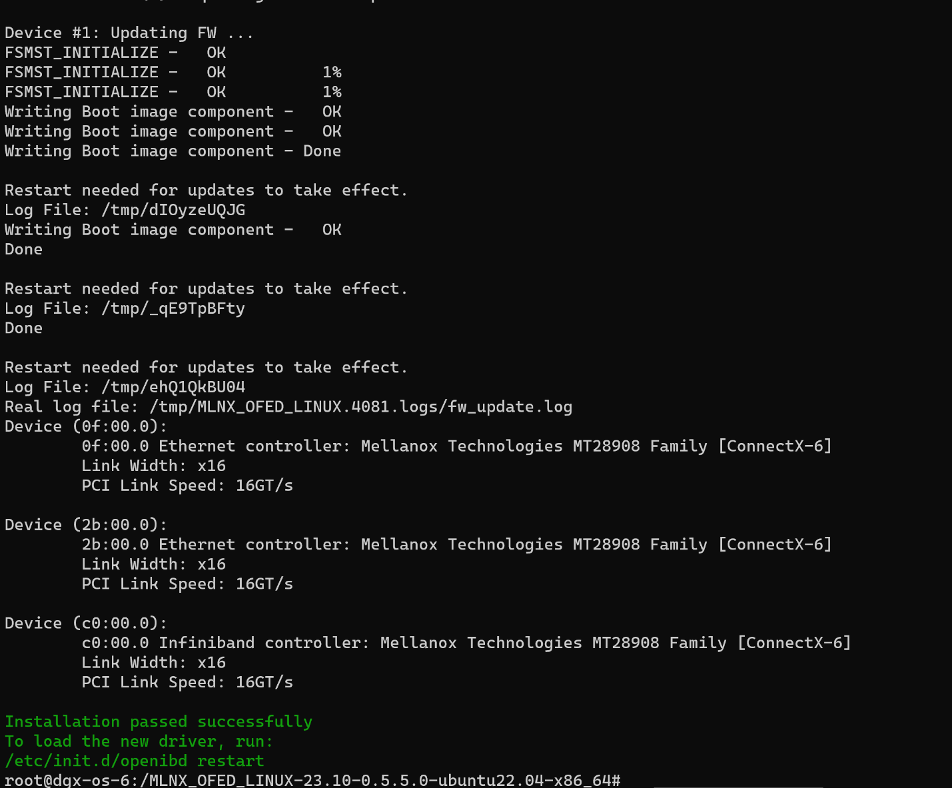Click the Device (0f:00.0) header line
This screenshot has width=952, height=788.
pos(85,426)
